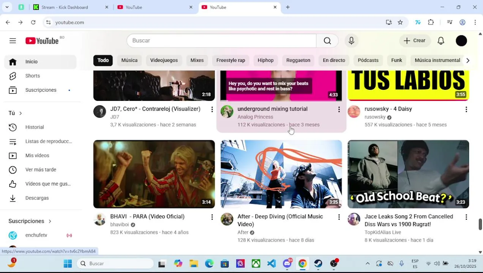Open Shorts in sidebar
Screen dimensions: 483x273
coord(40,76)
